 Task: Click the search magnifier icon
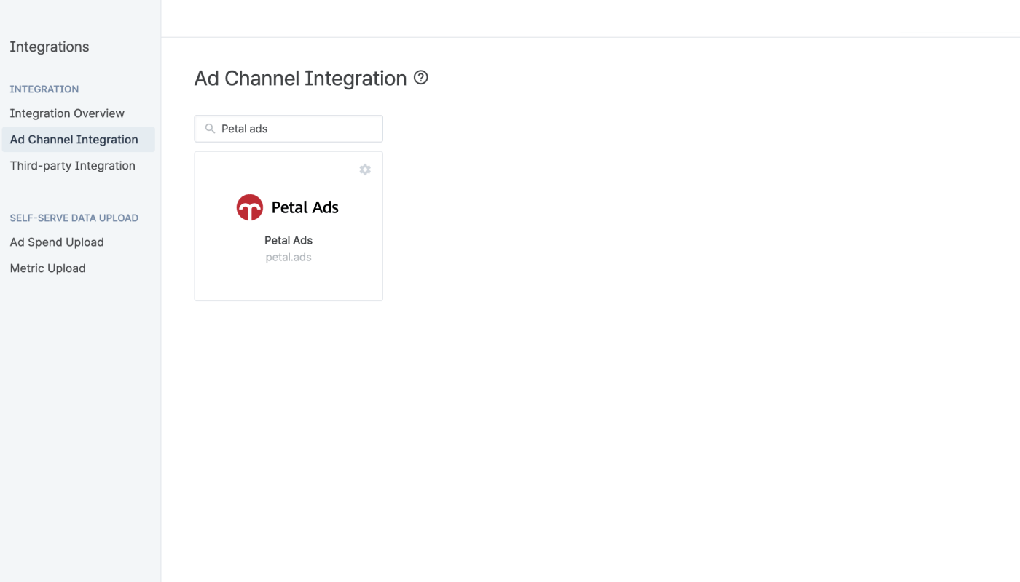[x=210, y=129]
